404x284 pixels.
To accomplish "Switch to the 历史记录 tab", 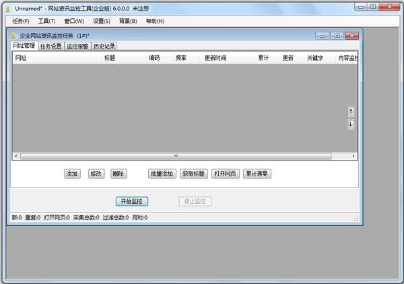I will (104, 47).
